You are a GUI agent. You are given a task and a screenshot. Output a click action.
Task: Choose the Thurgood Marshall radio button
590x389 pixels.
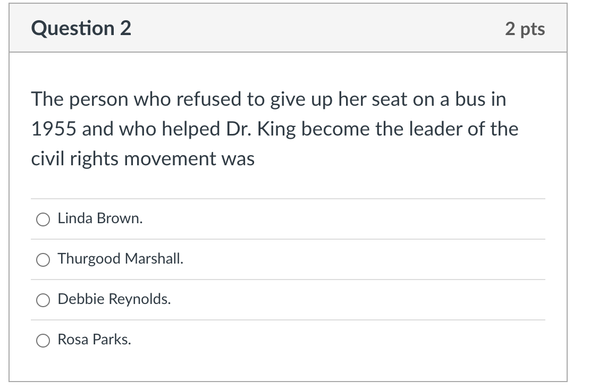coord(43,259)
